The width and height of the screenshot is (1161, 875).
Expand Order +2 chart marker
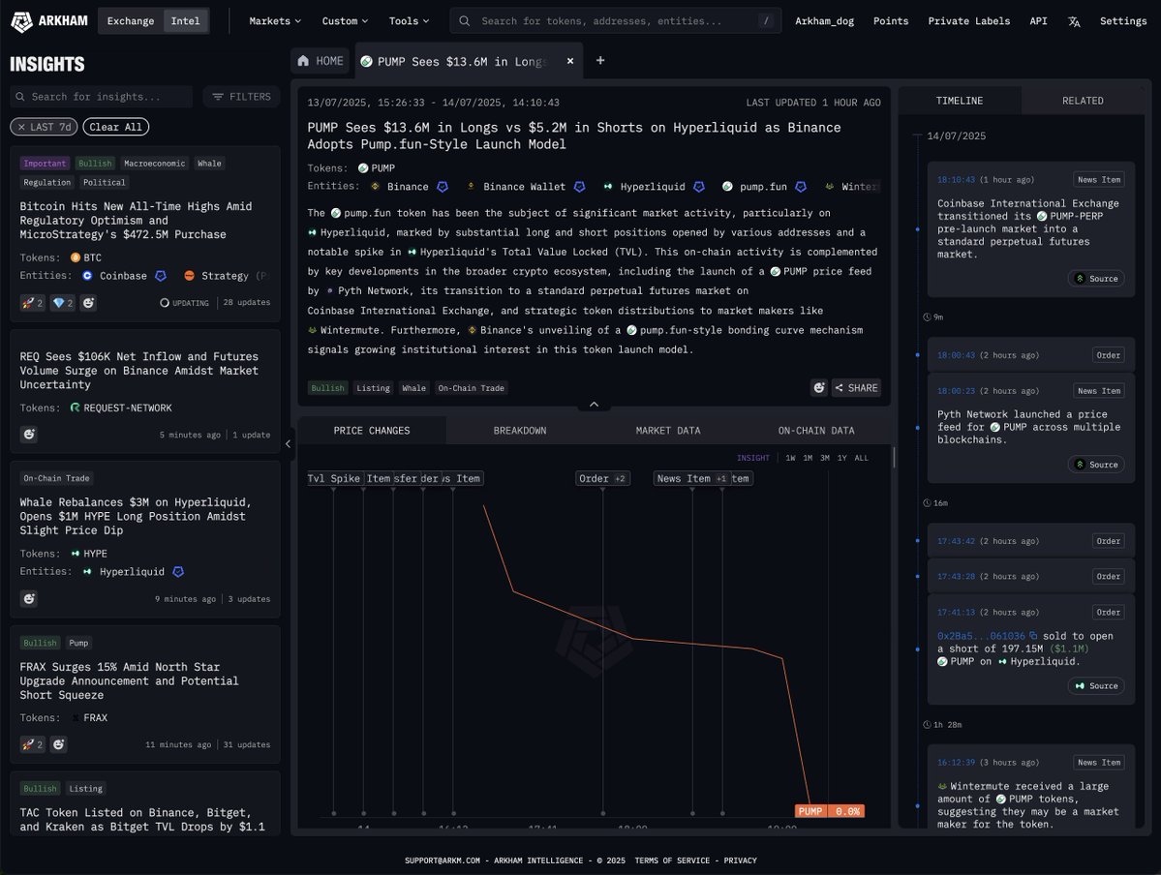[602, 479]
